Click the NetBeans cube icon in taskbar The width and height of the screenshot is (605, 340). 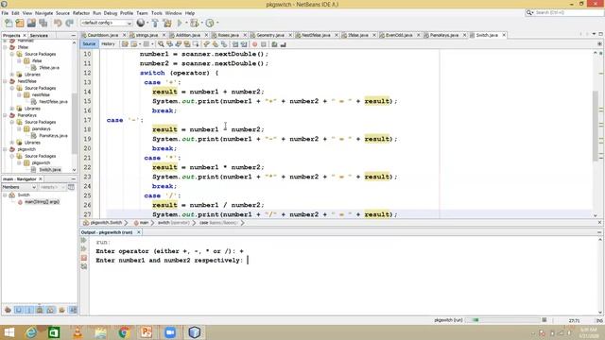point(195,332)
